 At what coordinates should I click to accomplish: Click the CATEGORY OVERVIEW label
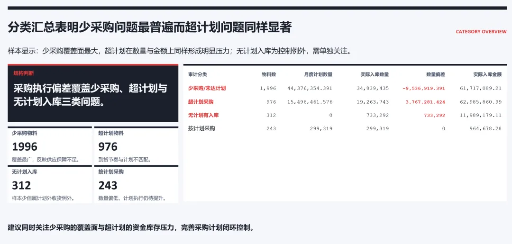(481, 32)
